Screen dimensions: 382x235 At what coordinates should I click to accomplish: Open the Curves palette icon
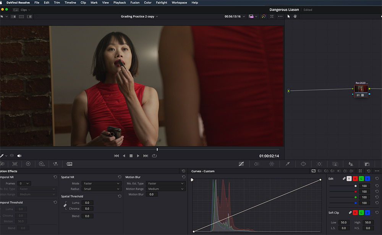point(241,164)
